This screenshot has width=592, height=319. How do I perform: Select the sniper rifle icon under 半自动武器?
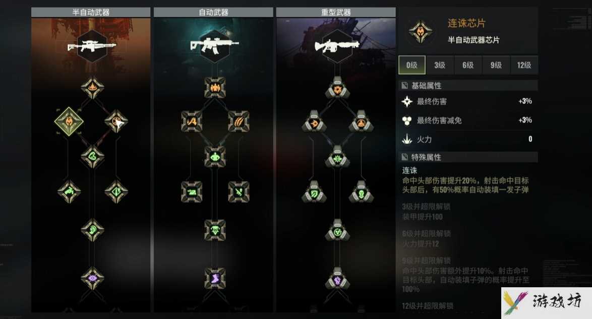92,46
